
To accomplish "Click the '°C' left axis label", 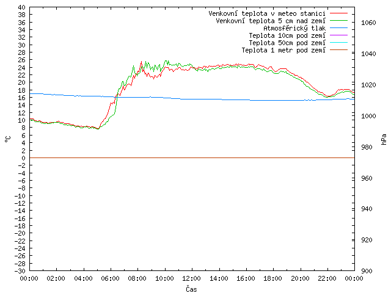I will [x=8, y=139].
